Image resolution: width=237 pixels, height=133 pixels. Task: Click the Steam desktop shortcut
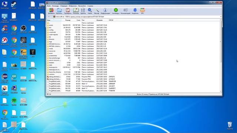[x=14, y=5]
